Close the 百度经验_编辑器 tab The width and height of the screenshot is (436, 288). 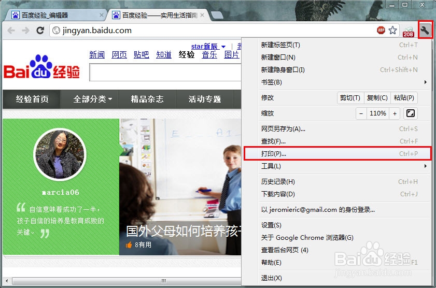(x=102, y=15)
